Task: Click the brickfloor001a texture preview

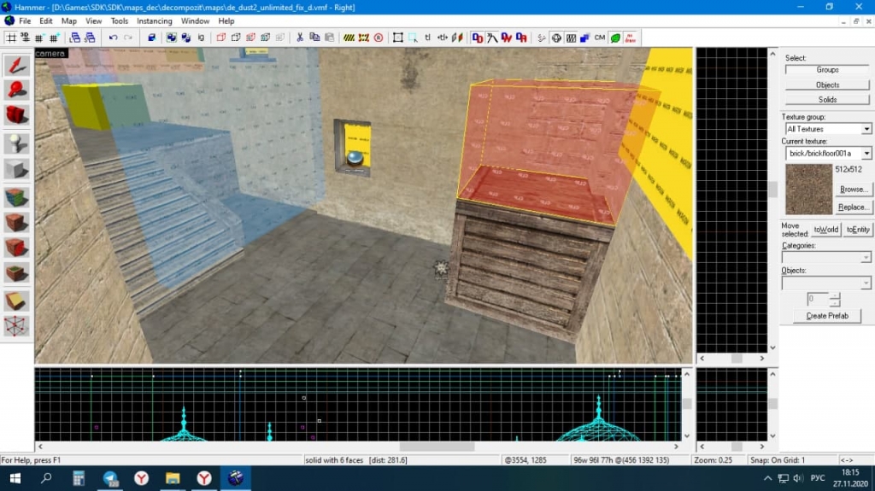Action: click(808, 189)
